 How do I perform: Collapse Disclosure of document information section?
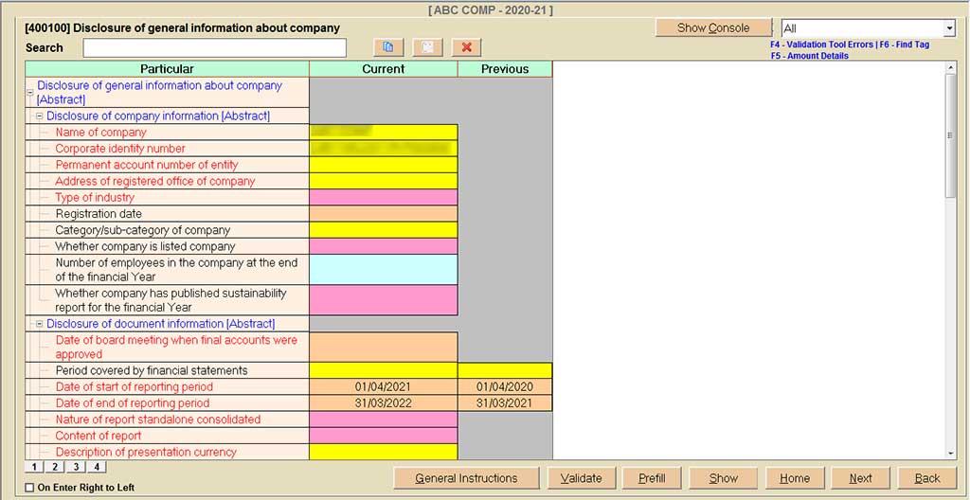click(39, 324)
